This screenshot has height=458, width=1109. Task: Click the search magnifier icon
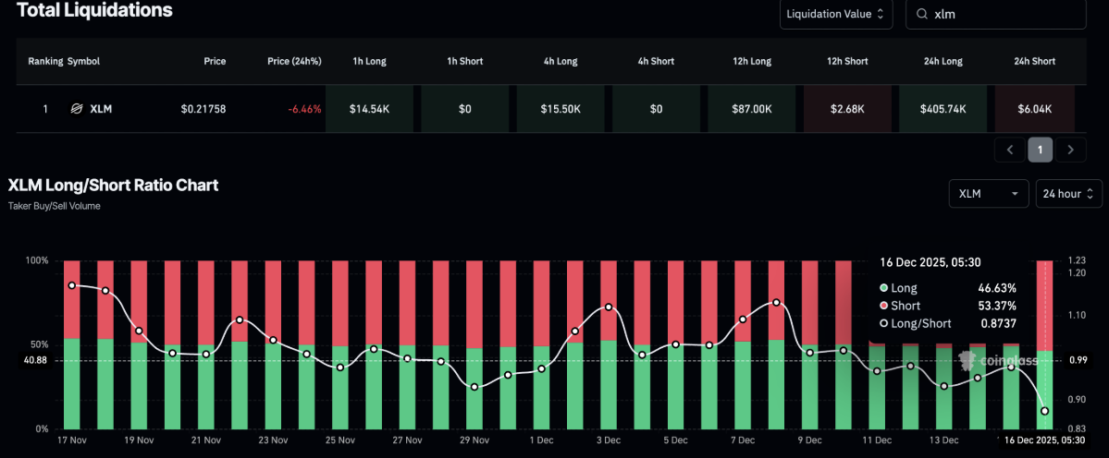[922, 15]
